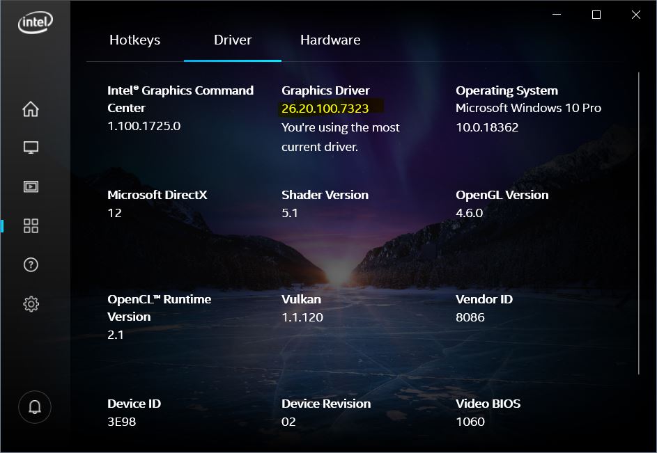Click "Microsoft Windows 10 Pro" text
Image resolution: width=657 pixels, height=453 pixels.
tap(528, 108)
